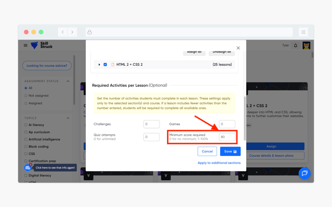Check the Block coding topic checkbox
Viewport: 332px width, 207px height.
[26, 147]
